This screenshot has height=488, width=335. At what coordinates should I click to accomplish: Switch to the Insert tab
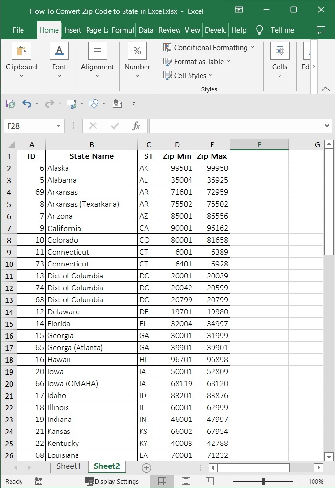click(73, 30)
